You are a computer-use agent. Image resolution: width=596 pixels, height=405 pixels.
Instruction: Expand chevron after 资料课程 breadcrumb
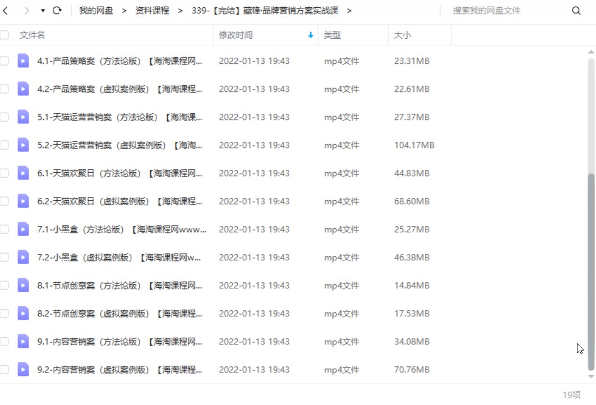click(180, 11)
